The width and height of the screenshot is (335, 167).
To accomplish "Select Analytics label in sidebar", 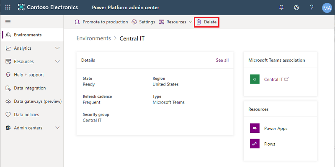I will coord(23,48).
